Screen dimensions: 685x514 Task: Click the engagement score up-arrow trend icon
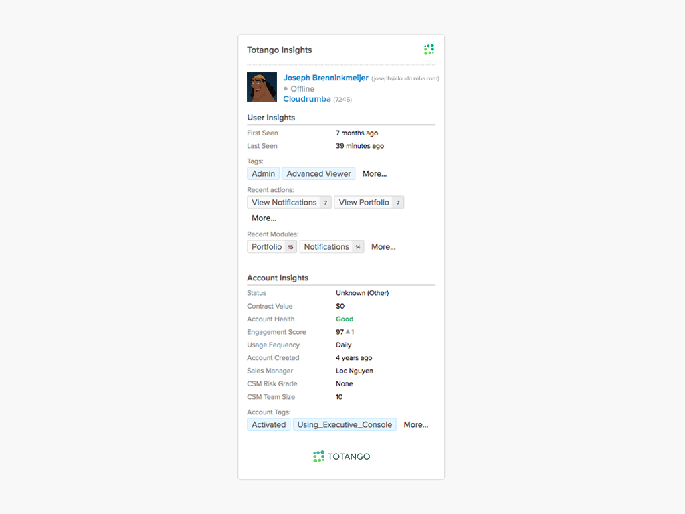[x=348, y=332]
